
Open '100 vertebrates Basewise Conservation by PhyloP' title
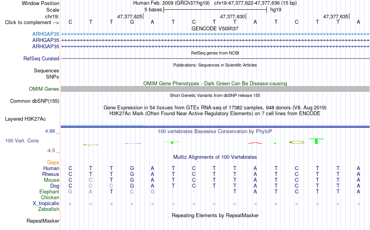pos(215,132)
